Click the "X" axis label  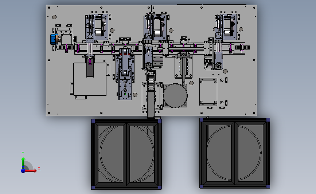tap(39, 169)
